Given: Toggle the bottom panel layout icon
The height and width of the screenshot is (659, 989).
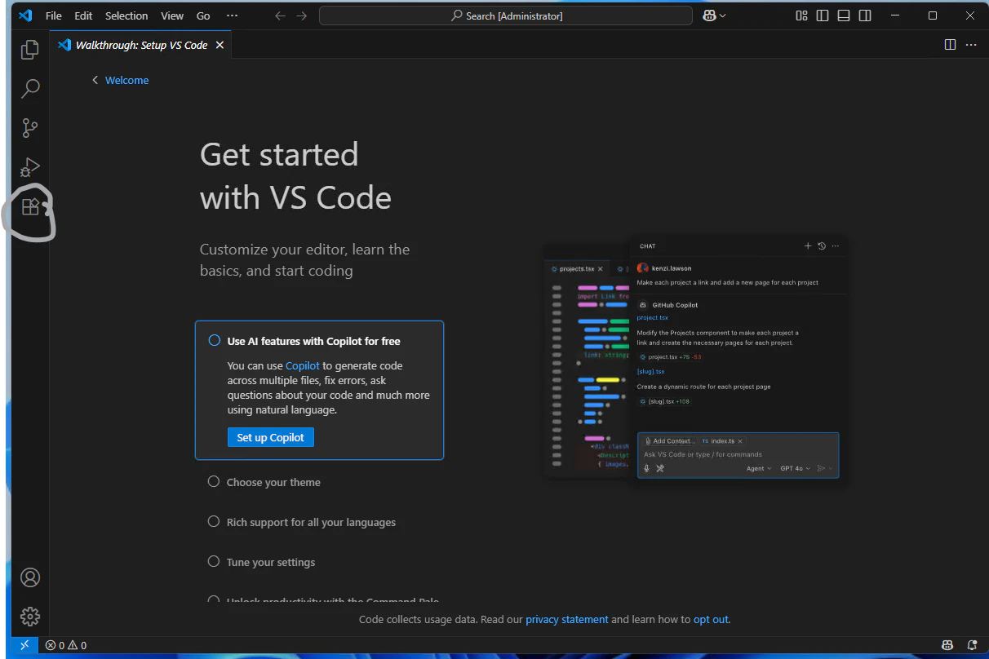Looking at the screenshot, I should [844, 15].
